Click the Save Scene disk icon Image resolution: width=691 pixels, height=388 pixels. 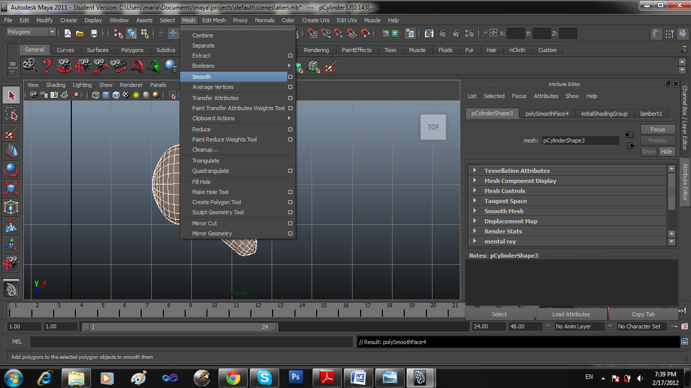pos(94,33)
